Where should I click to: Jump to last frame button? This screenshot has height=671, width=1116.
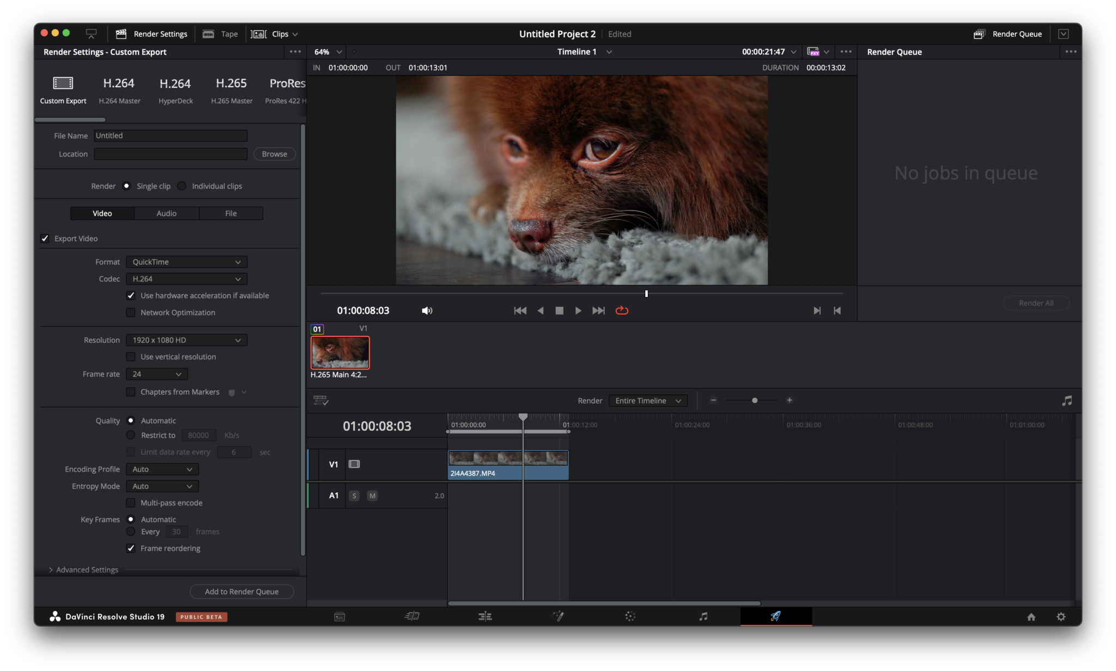pyautogui.click(x=598, y=310)
